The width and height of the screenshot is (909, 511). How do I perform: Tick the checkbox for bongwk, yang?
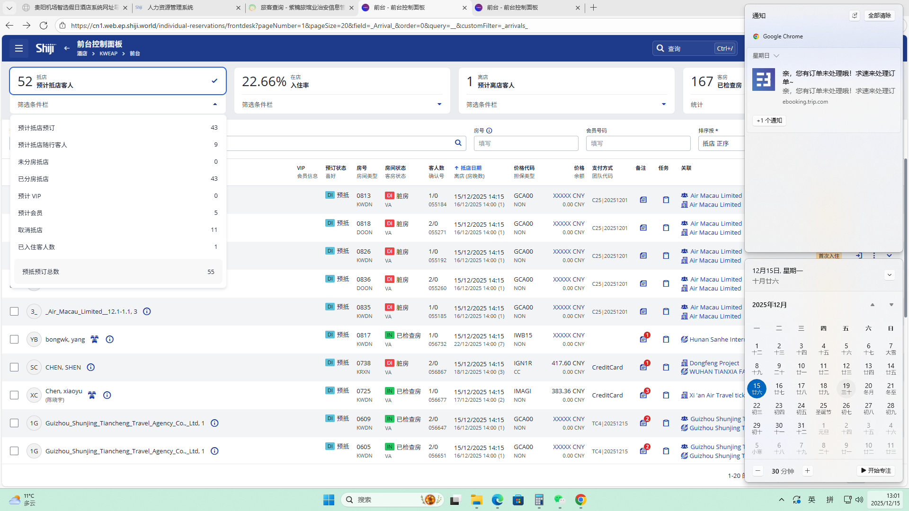pyautogui.click(x=14, y=339)
